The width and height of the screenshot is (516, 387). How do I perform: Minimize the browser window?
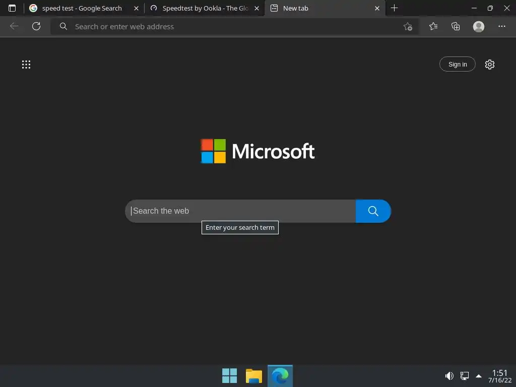[474, 8]
